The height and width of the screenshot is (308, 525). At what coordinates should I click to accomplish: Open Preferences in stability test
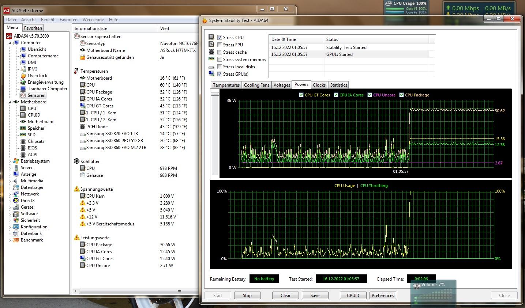383,295
